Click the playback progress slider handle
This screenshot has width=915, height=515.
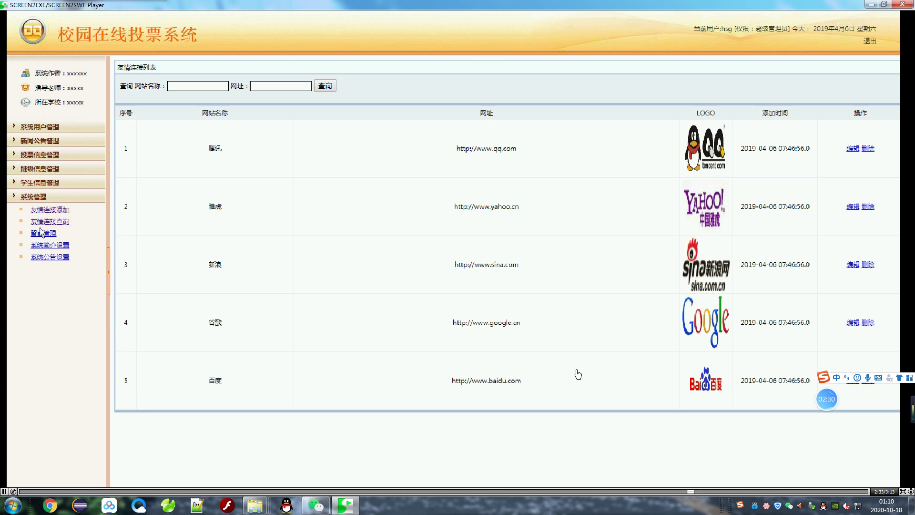pos(691,492)
